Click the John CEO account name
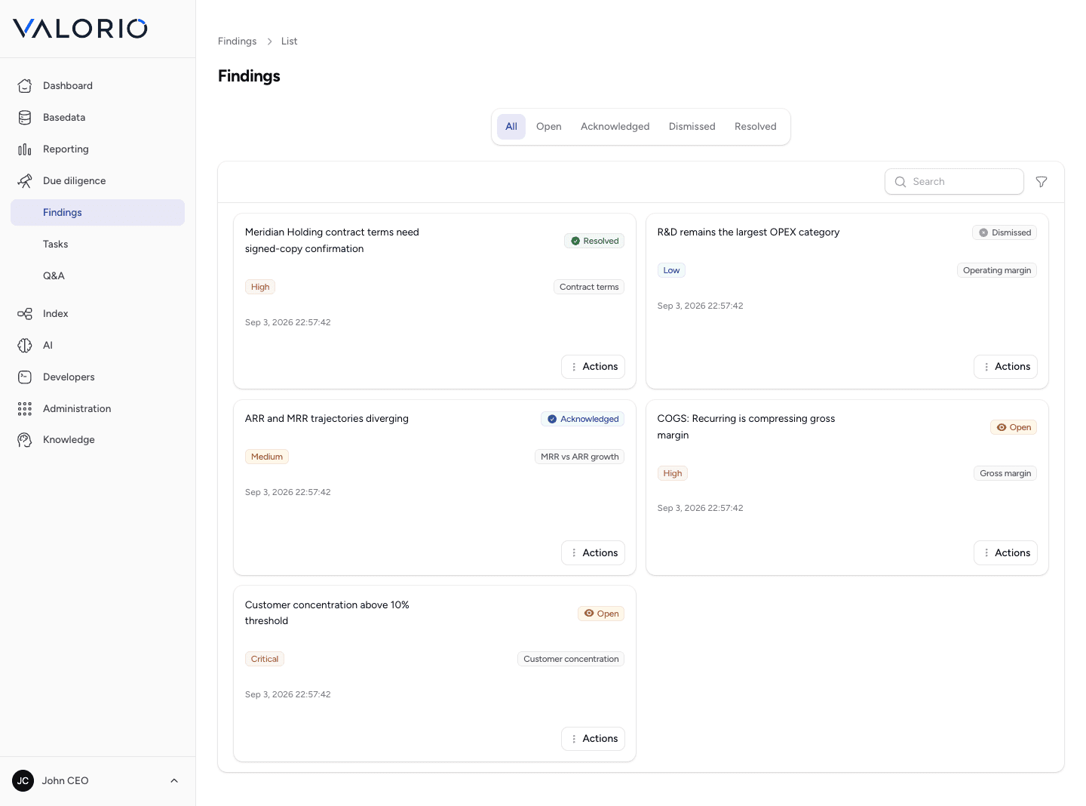The image size is (1086, 806). (x=66, y=781)
